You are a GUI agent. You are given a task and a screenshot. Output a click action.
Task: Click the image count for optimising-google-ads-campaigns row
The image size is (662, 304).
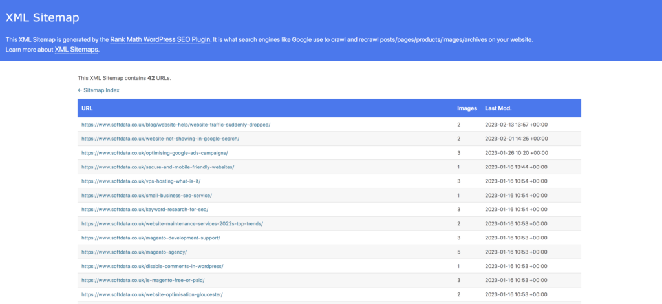458,152
